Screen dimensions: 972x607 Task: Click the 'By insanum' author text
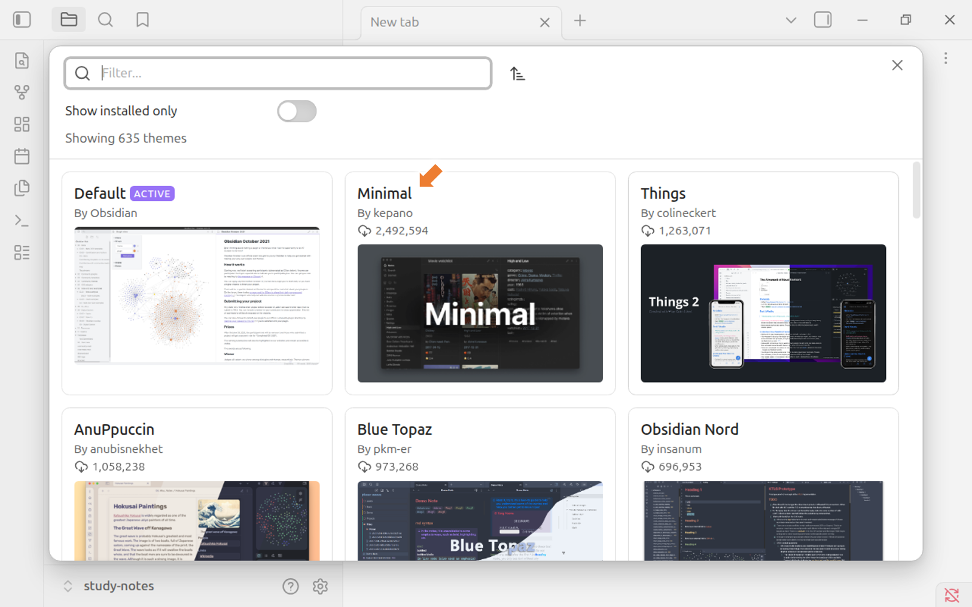coord(671,449)
